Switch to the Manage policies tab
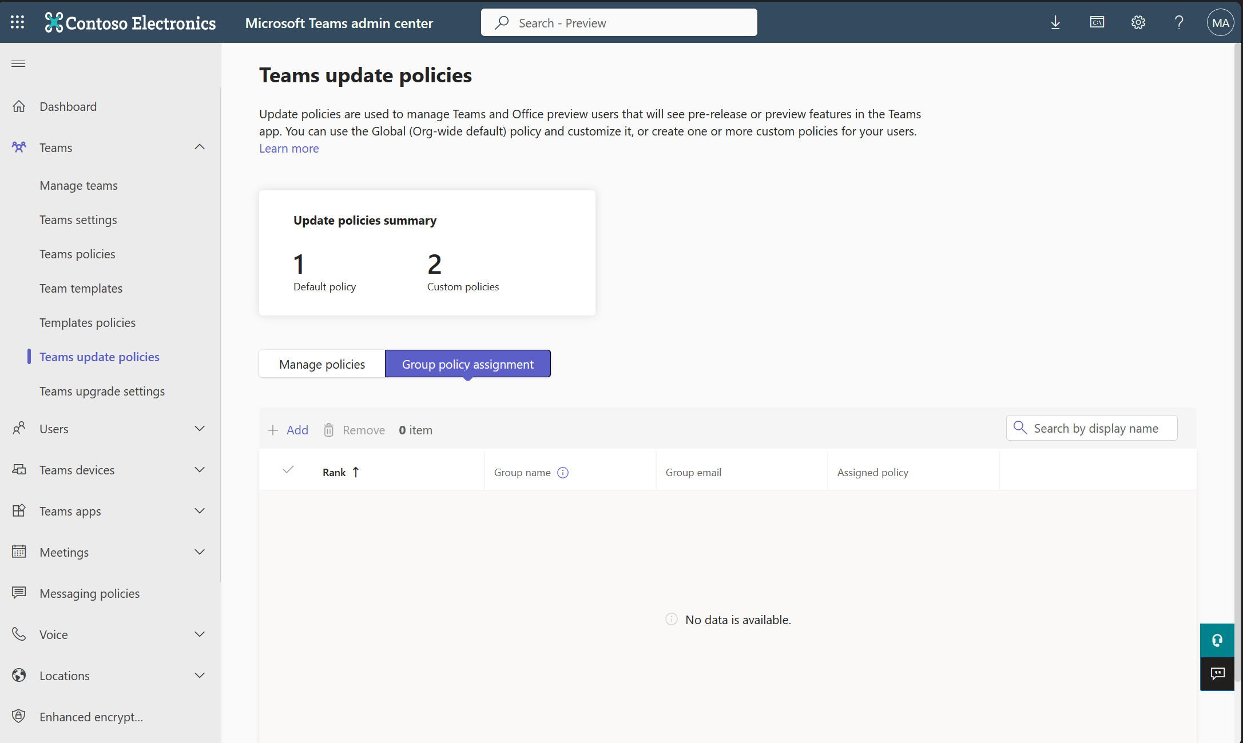Image resolution: width=1243 pixels, height=743 pixels. coord(322,364)
